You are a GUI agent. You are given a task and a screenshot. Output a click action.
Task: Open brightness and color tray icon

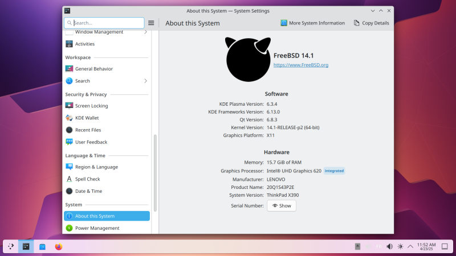[x=400, y=246]
